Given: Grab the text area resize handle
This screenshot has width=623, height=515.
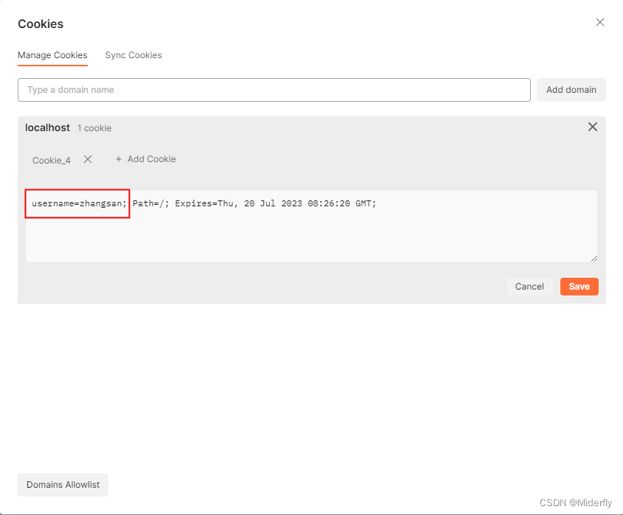Looking at the screenshot, I should tap(594, 259).
